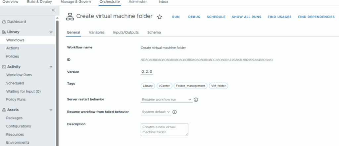Open Workflow Runs in sidebar
Image resolution: width=339 pixels, height=146 pixels.
click(19, 75)
